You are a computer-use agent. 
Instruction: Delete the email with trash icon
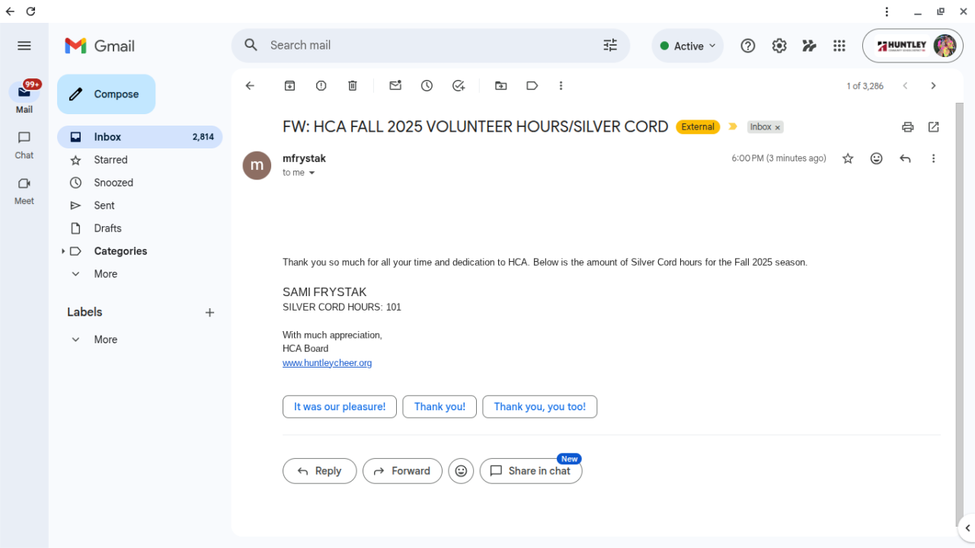coord(353,86)
